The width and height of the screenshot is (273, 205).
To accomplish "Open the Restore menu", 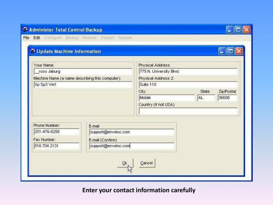I will (90, 38).
